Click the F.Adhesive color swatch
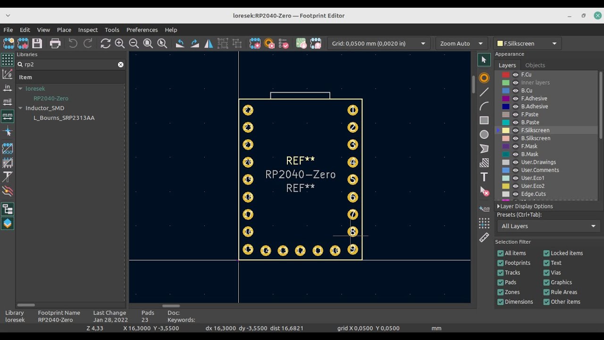 506,99
